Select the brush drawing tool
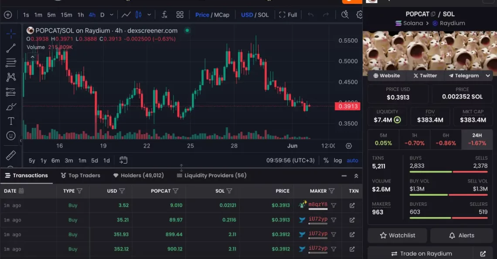The width and height of the screenshot is (497, 259). tap(11, 106)
